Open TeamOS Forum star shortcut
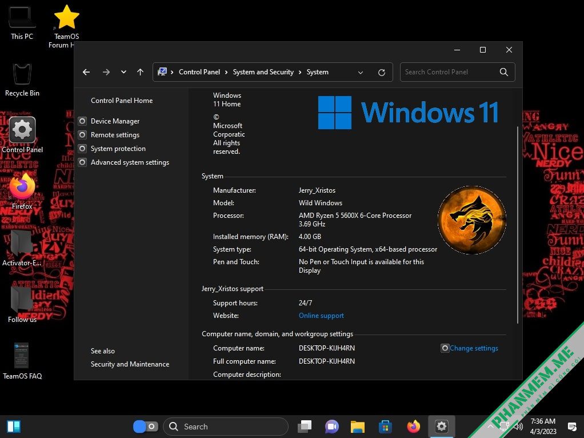This screenshot has height=438, width=584. click(66, 26)
